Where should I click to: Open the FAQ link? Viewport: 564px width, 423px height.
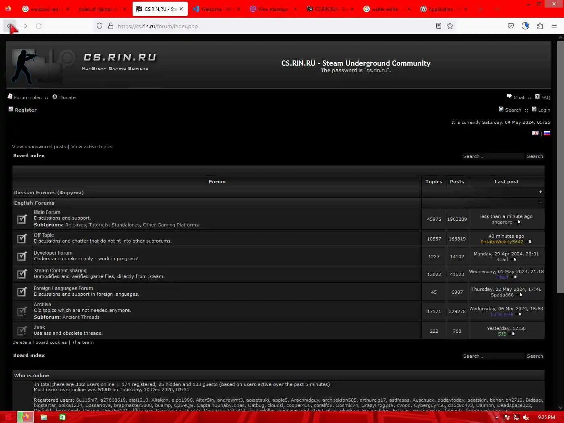pos(546,97)
